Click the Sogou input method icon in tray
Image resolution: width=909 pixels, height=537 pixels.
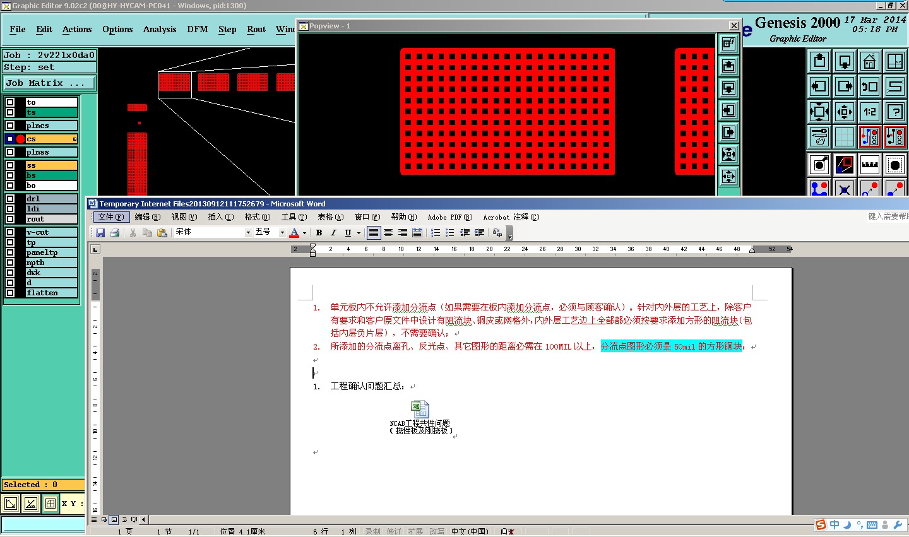[821, 525]
